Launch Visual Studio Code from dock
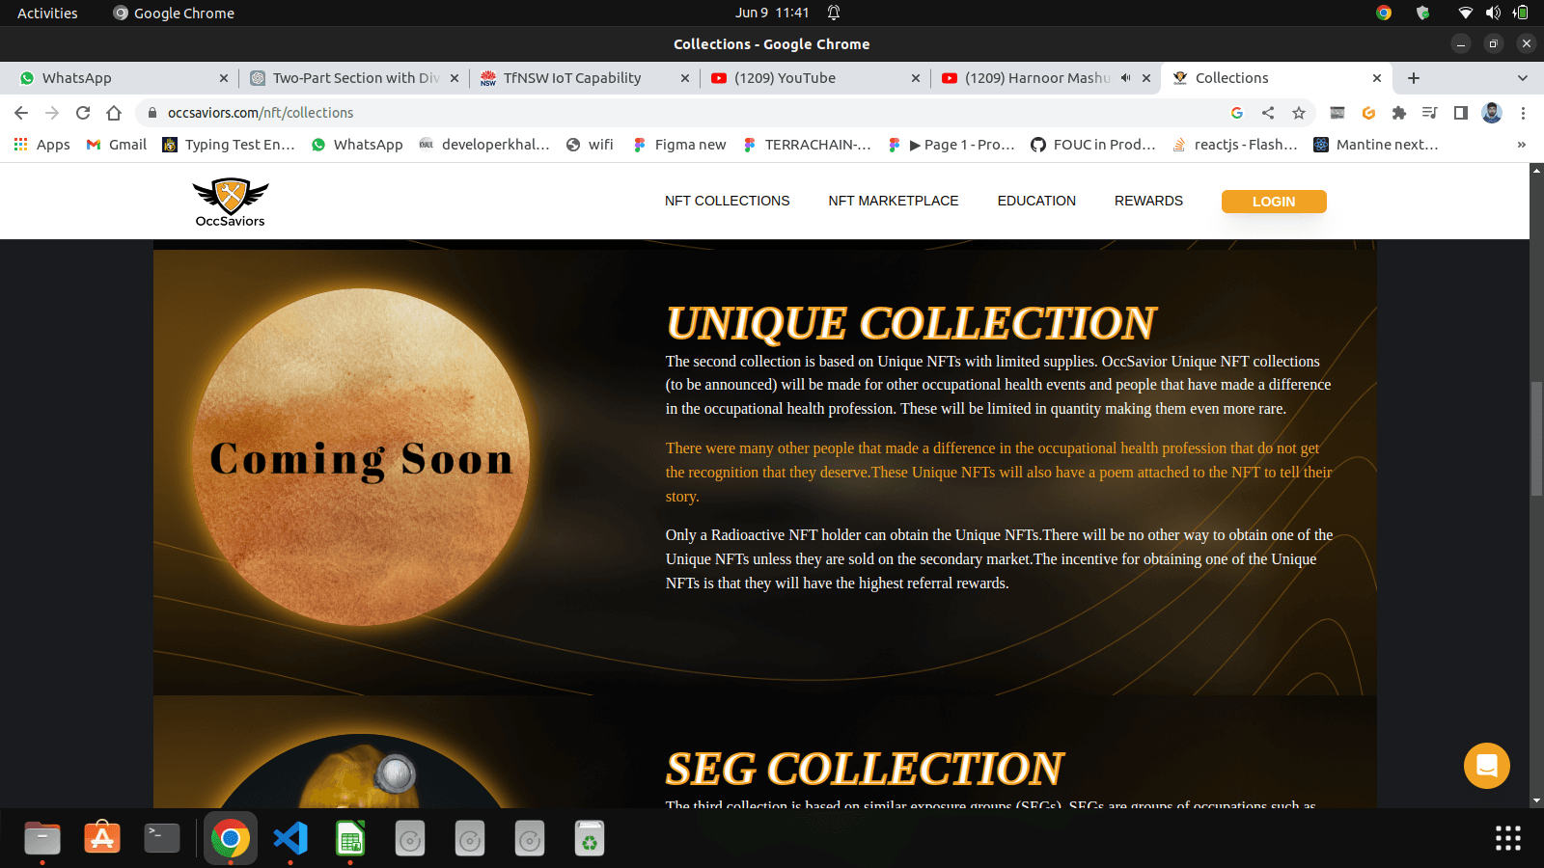1544x868 pixels. click(290, 838)
